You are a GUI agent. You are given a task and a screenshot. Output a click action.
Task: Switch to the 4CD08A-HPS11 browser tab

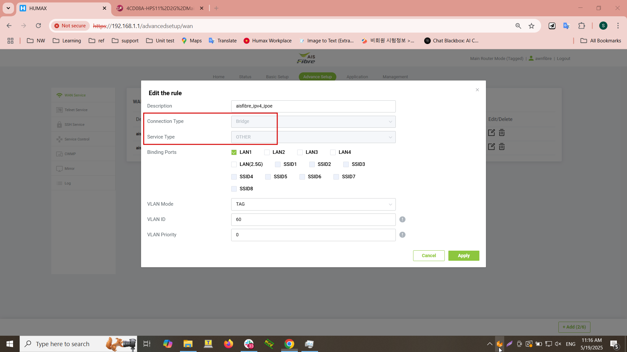(160, 8)
